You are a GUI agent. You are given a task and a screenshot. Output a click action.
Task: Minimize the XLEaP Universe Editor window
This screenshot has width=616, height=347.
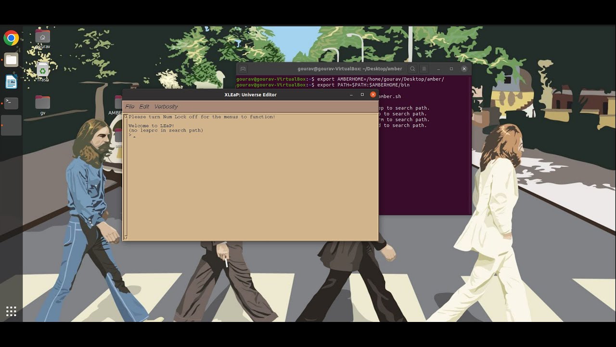click(351, 94)
